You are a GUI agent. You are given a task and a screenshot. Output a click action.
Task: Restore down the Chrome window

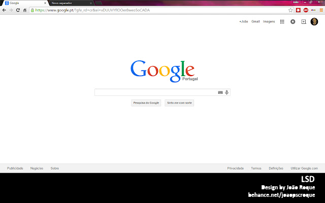pos(311,2)
